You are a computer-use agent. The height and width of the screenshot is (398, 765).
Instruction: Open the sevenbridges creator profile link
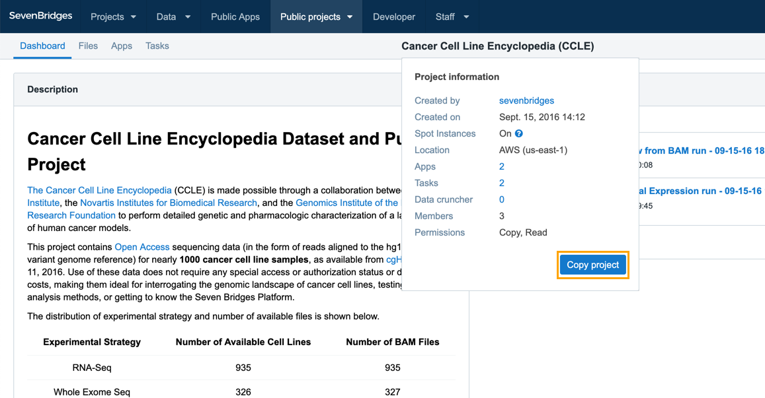tap(527, 100)
